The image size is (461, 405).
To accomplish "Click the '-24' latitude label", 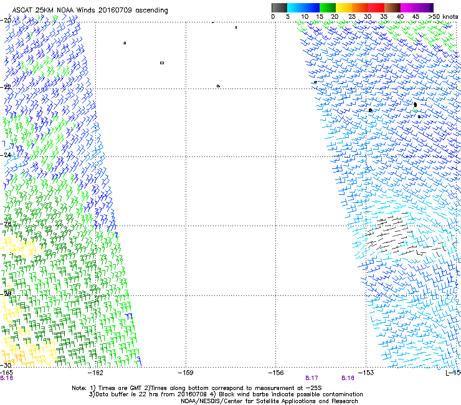I will (6, 155).
